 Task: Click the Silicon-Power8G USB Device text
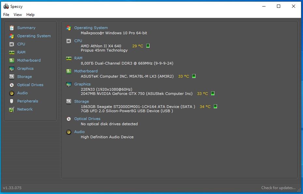(127, 111)
